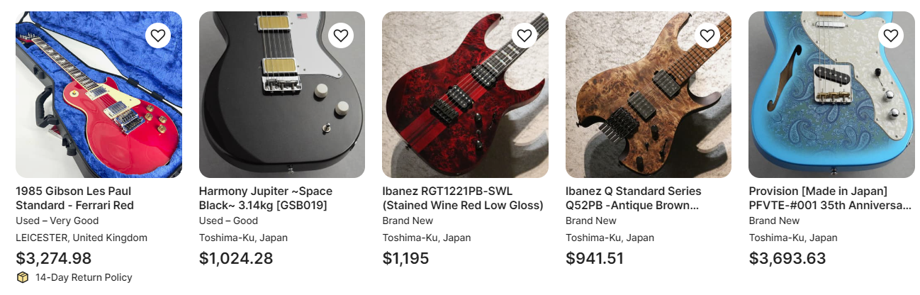Open "Provision [Made in Japan]" listing title

pyautogui.click(x=829, y=198)
